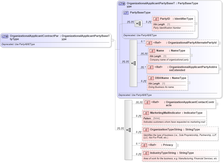Select the E icon on OrganizationTypeString
The image size is (223, 163).
146,129
